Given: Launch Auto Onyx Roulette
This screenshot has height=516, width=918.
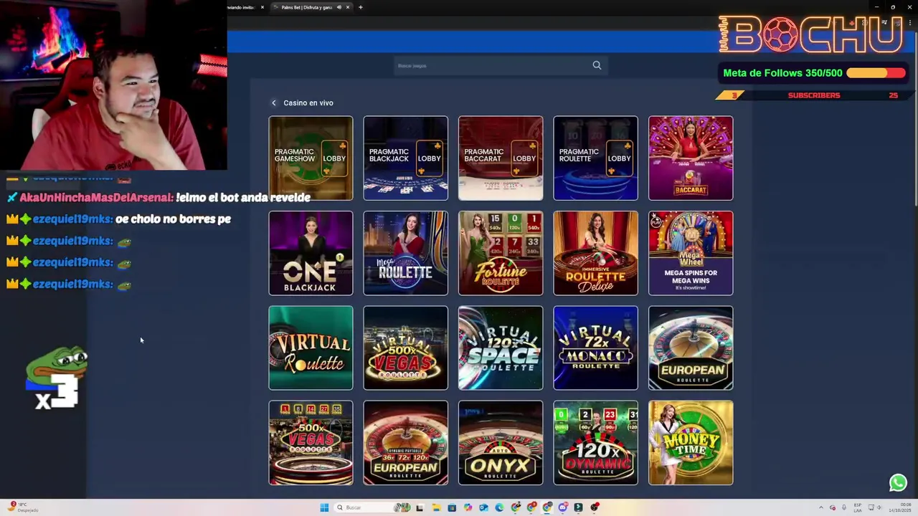Looking at the screenshot, I should point(501,443).
